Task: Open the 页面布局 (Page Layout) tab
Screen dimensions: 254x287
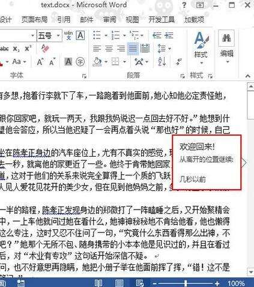Action: [34, 20]
